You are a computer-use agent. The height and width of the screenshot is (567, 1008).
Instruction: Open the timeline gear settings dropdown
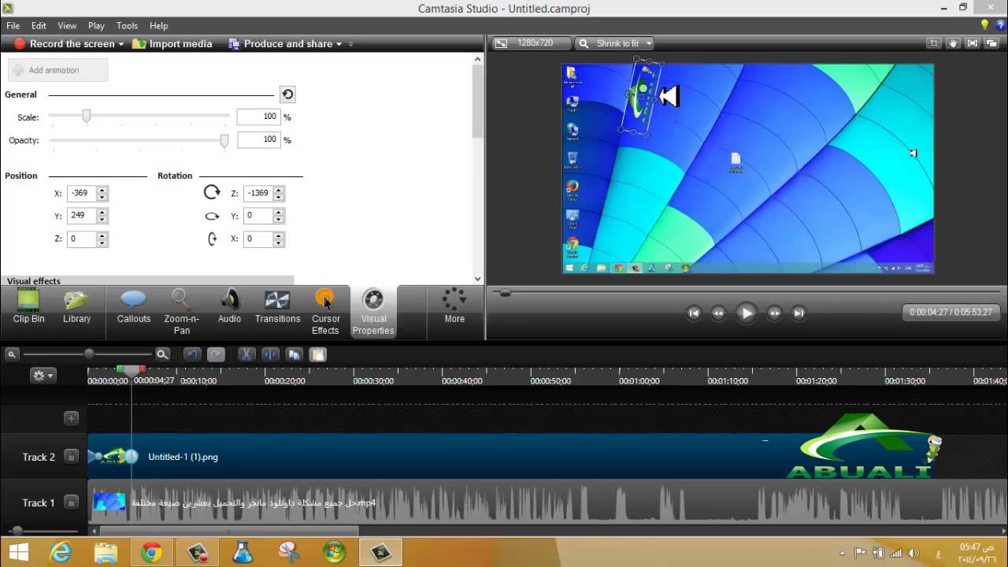43,376
